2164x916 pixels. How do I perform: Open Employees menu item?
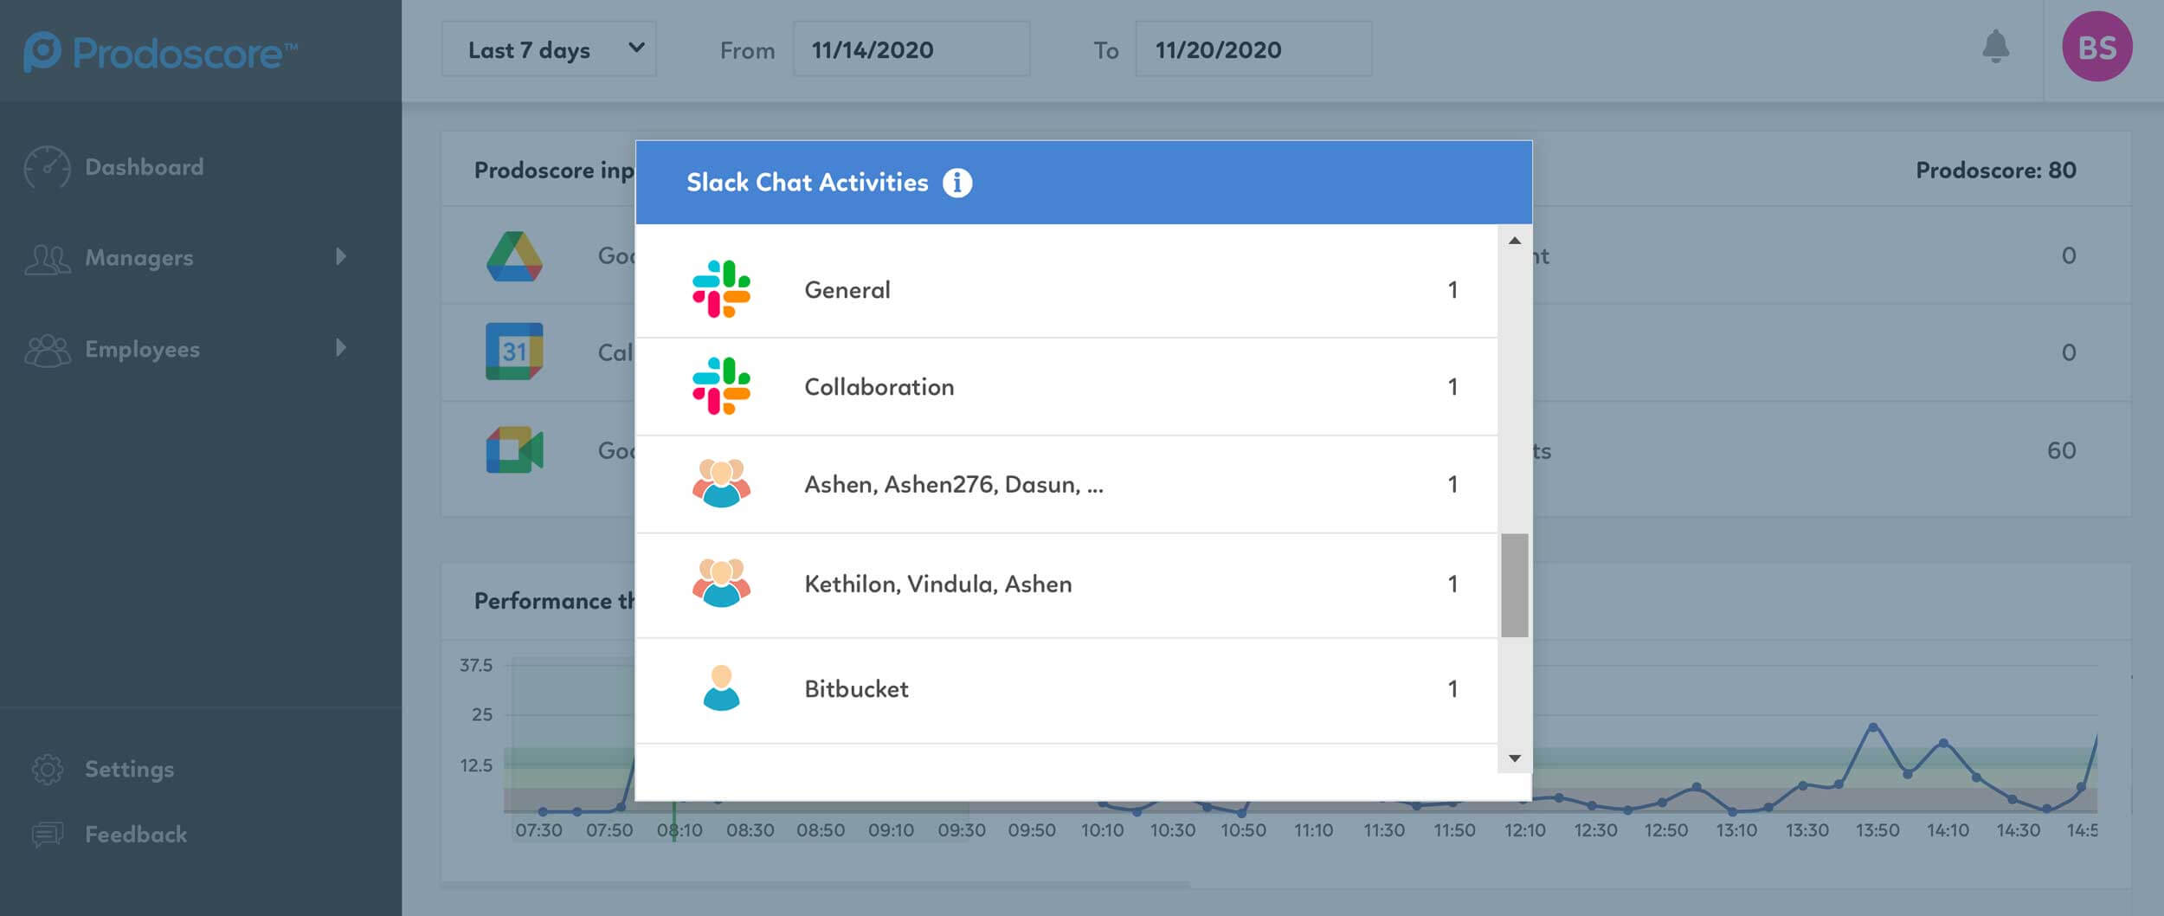pos(143,349)
